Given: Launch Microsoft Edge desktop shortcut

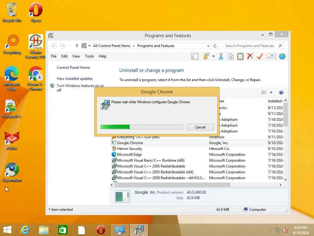Looking at the screenshot, I should tap(12, 79).
